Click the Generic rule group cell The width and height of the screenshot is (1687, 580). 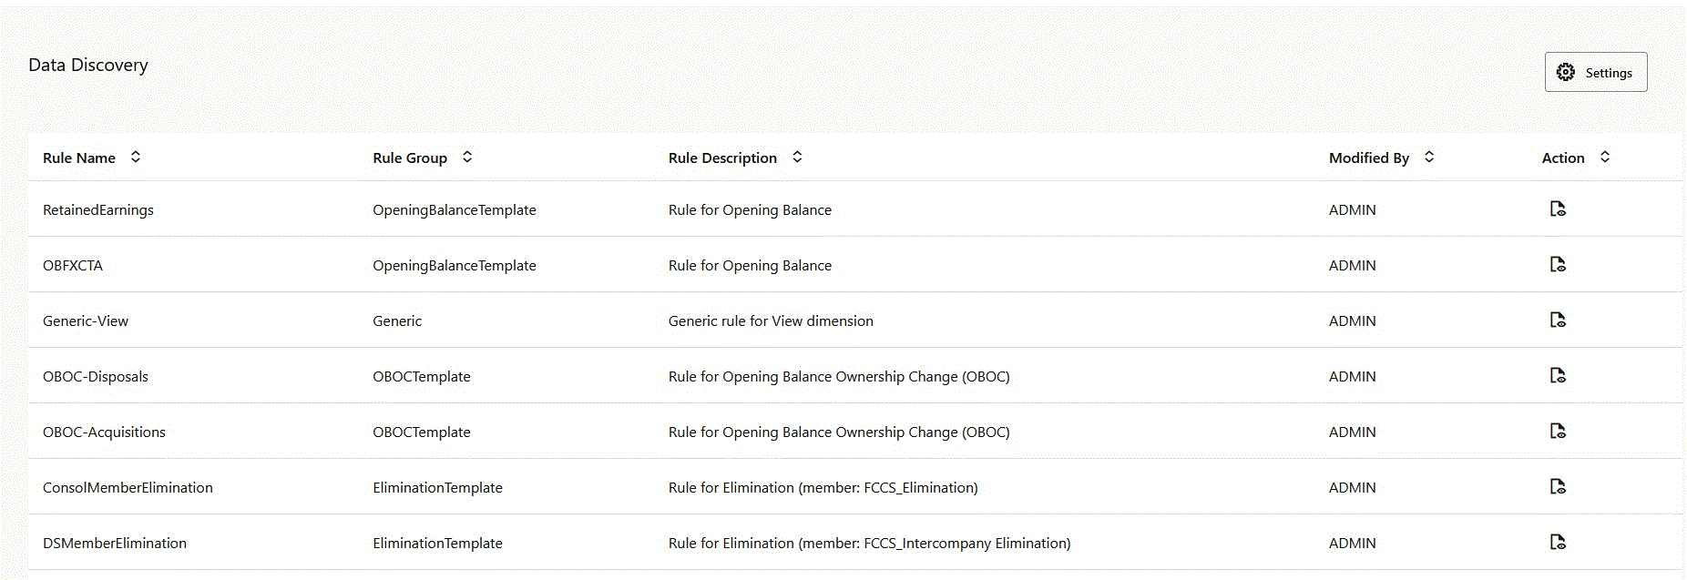point(397,321)
